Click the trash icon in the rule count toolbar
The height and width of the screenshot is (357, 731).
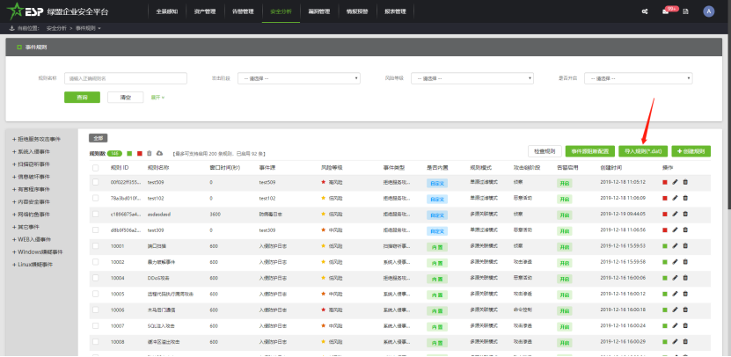[150, 153]
